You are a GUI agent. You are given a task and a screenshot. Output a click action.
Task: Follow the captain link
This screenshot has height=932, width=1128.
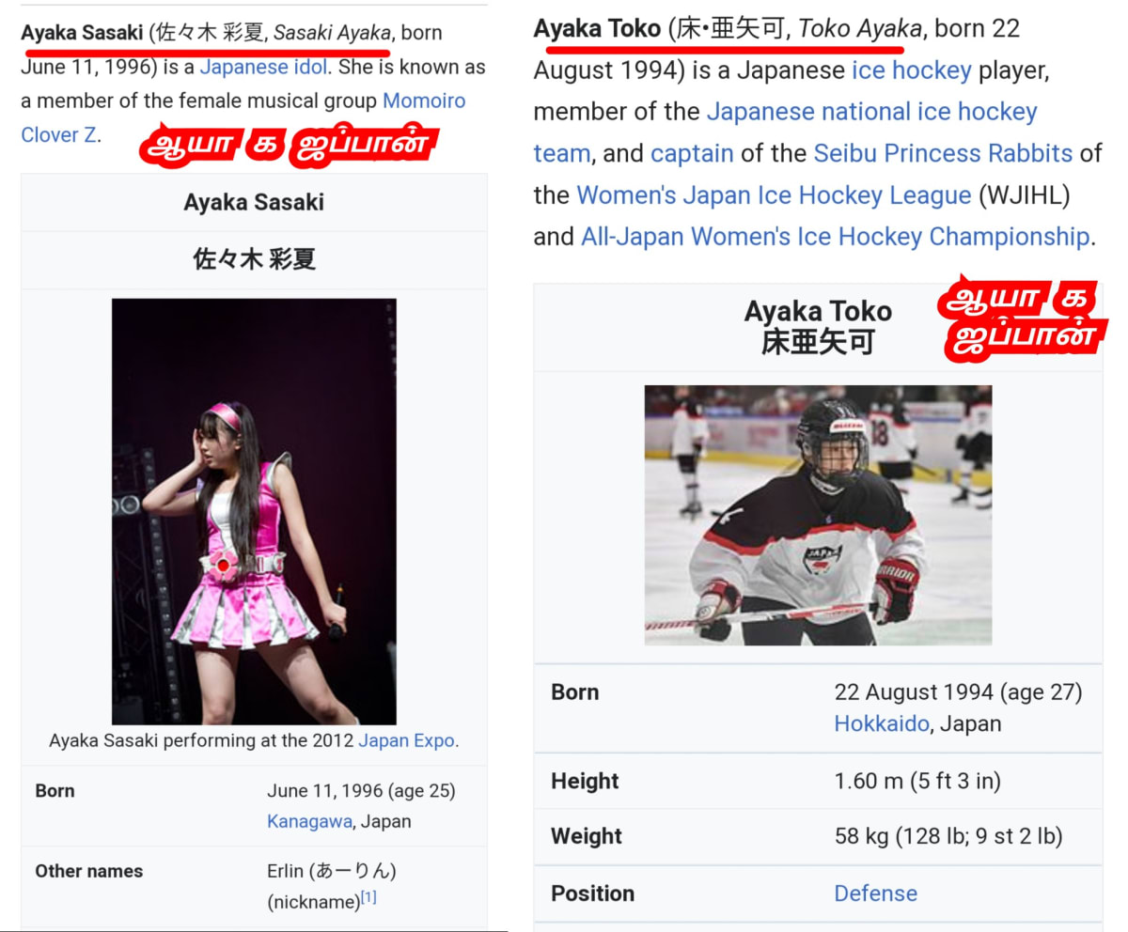(x=692, y=153)
